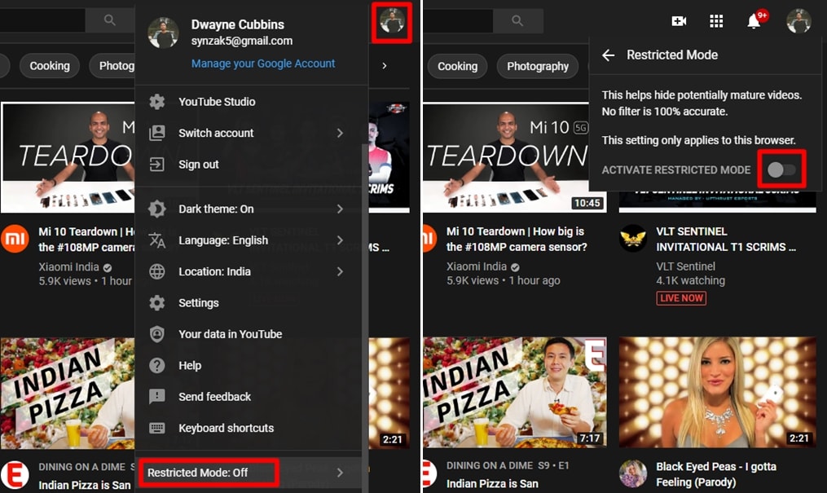Click the create video camera icon
This screenshot has width=827, height=493.
[x=679, y=21]
